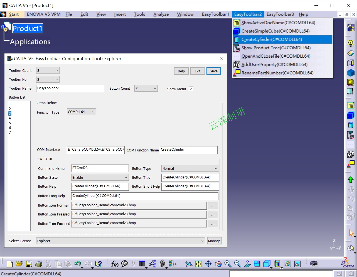Screen dimensions: 357x277
Task: Click the New document icon in bottom toolbar
Action: tap(10, 264)
